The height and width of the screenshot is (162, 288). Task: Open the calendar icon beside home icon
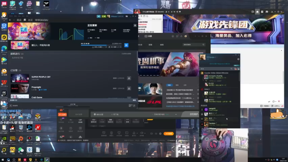[x=262, y=12]
